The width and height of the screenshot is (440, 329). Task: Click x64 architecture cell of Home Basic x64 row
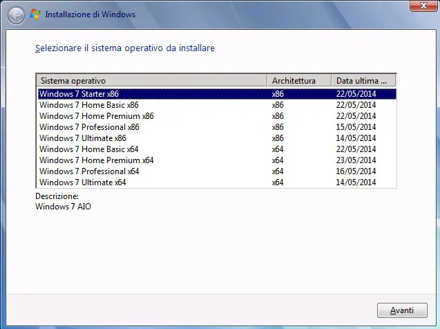click(278, 149)
